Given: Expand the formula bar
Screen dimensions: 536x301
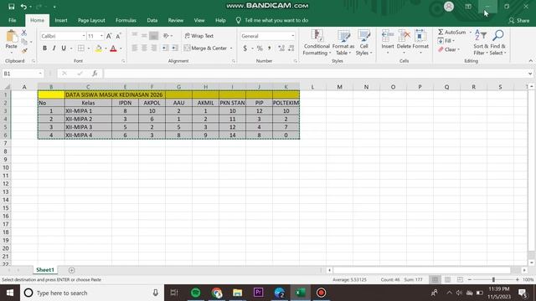Looking at the screenshot, I should (x=530, y=74).
